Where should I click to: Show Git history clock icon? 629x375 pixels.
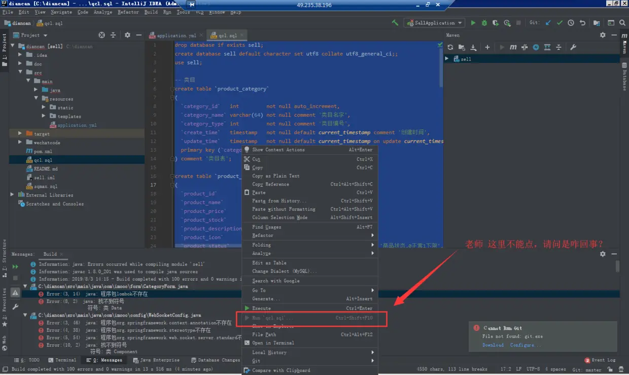(x=571, y=23)
